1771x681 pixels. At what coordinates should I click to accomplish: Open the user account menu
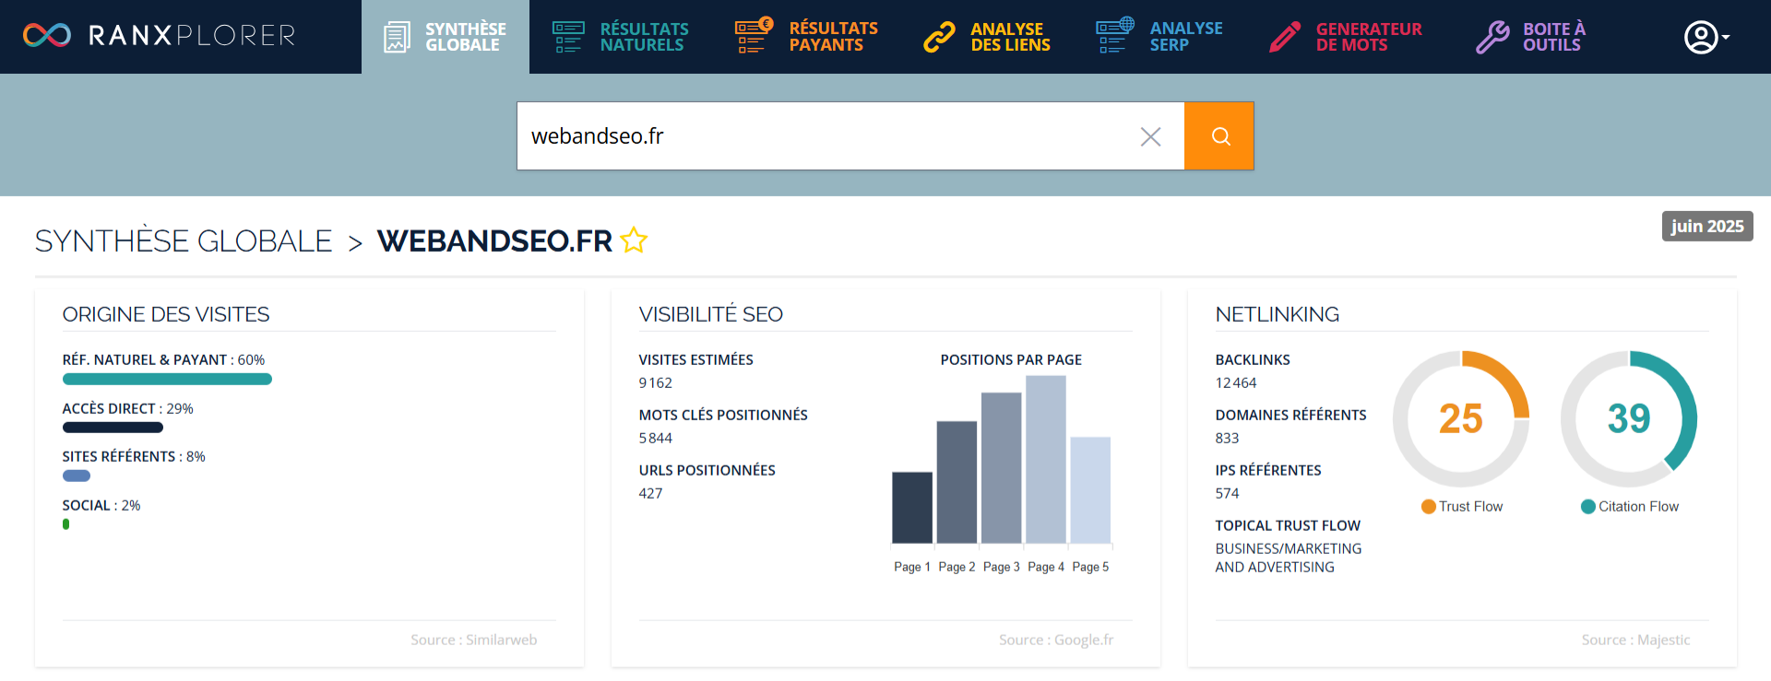[x=1706, y=37]
